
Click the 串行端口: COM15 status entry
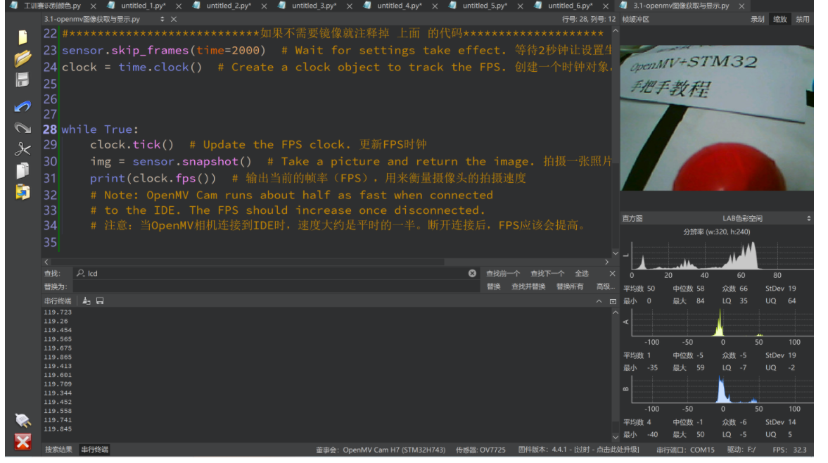click(685, 450)
